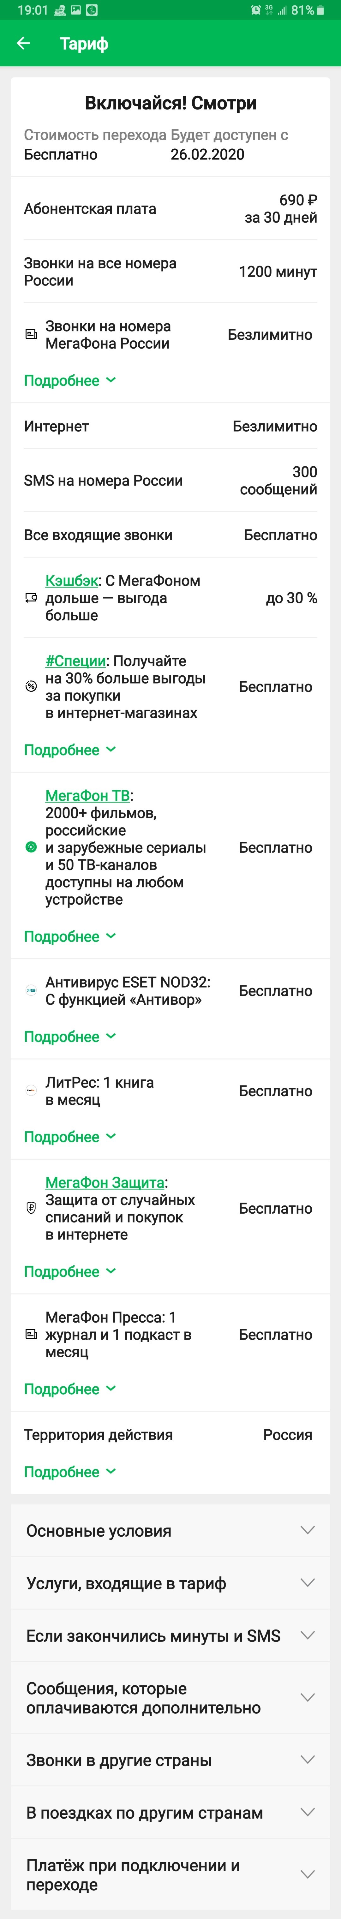The height and width of the screenshot is (1919, 341).
Task: Expand Подробнее under MegaFon Russia calls
Action: coord(70,381)
